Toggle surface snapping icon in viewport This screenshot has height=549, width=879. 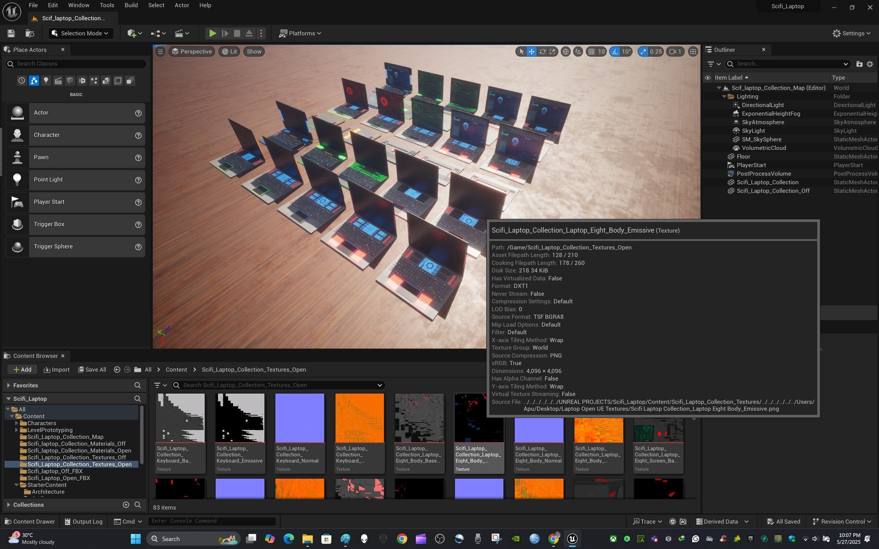pos(578,51)
